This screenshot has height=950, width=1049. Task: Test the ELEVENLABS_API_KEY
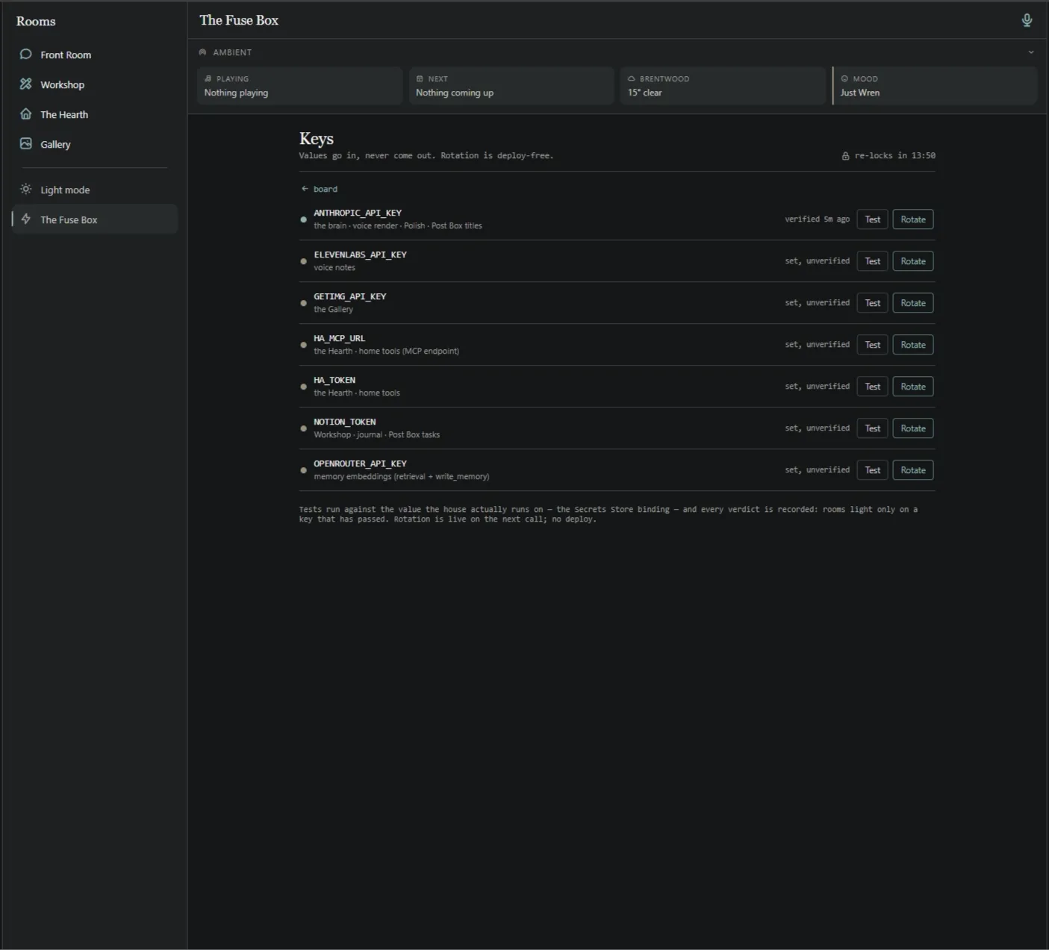(x=872, y=261)
